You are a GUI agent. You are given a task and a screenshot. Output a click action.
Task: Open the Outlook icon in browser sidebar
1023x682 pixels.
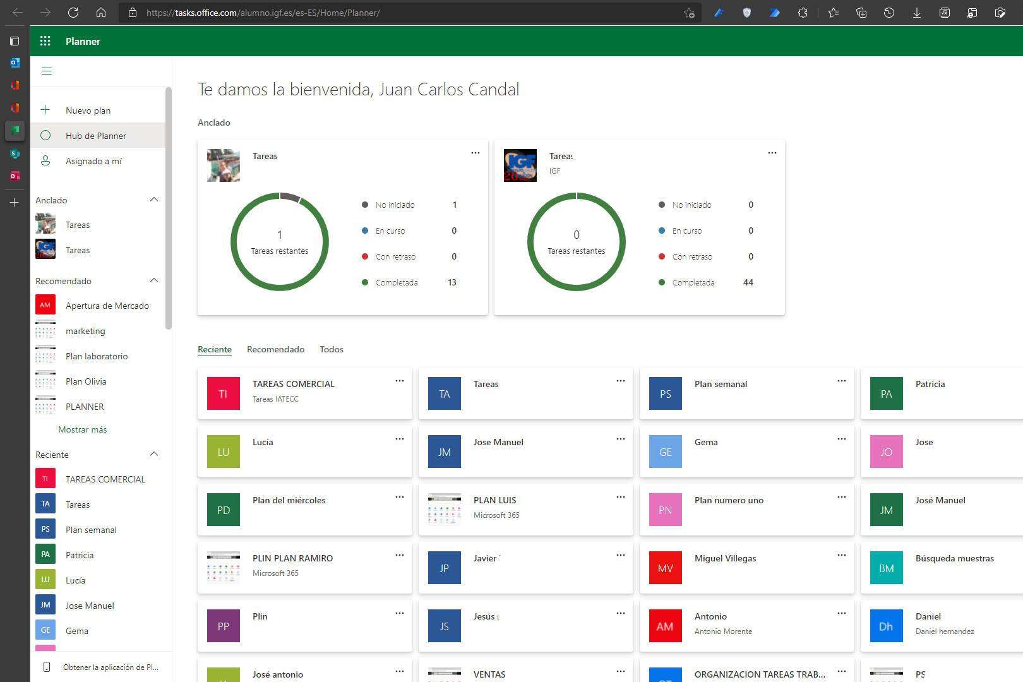[x=15, y=63]
